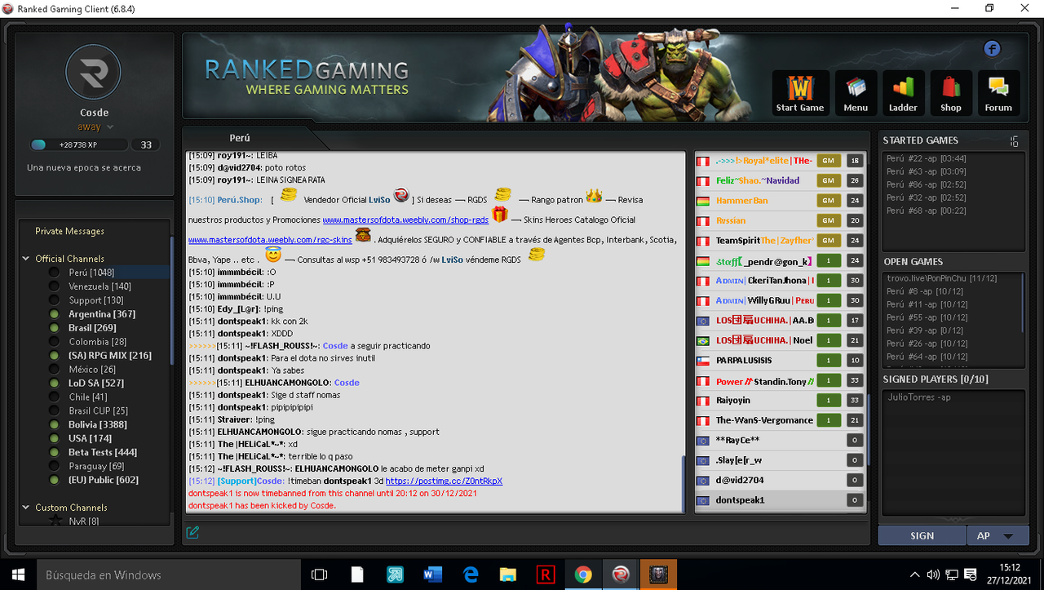Open the Ladder chart icon
This screenshot has width=1044, height=590.
pos(903,92)
